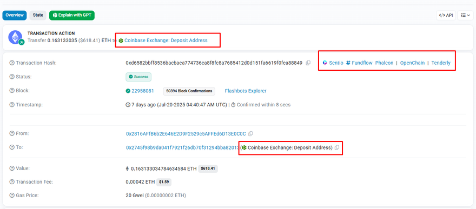Click the Ethereum transaction action icon
Screen dimensions: 476x209
[15, 38]
